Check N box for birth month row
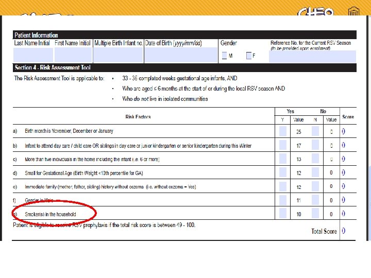The height and width of the screenshot is (278, 371). [x=315, y=131]
